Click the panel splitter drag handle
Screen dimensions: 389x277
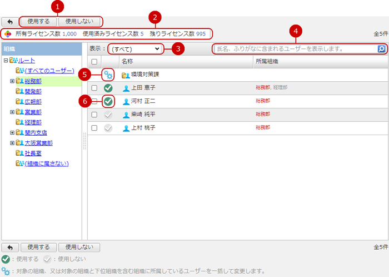[x=84, y=141]
